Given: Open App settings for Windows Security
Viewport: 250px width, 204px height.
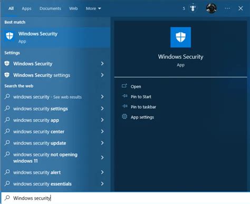Looking at the screenshot, I should click(142, 117).
